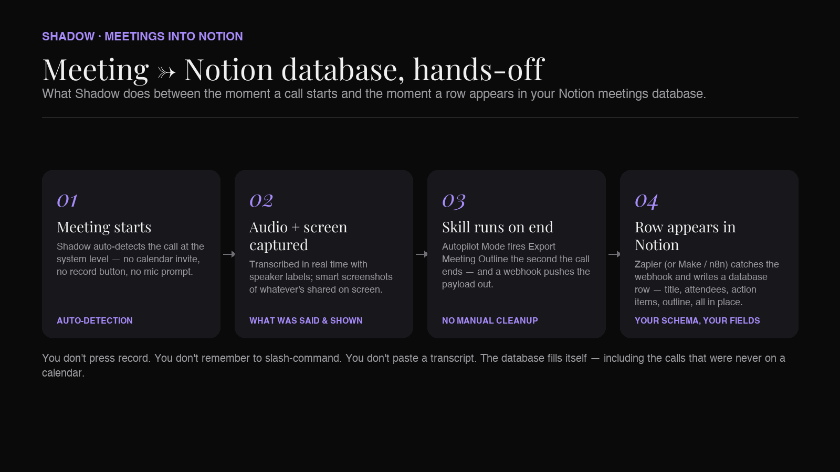Click the description 'Transcribed in real time'
This screenshot has width=840, height=472.
point(321,277)
